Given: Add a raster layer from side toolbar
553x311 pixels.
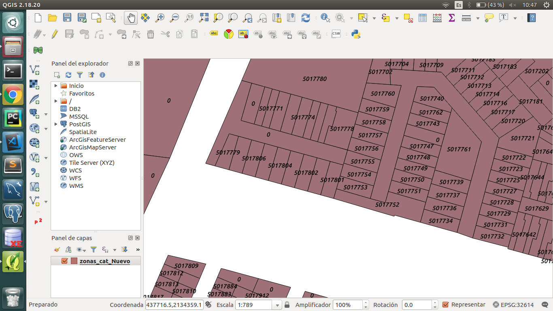Looking at the screenshot, I should click(x=35, y=85).
